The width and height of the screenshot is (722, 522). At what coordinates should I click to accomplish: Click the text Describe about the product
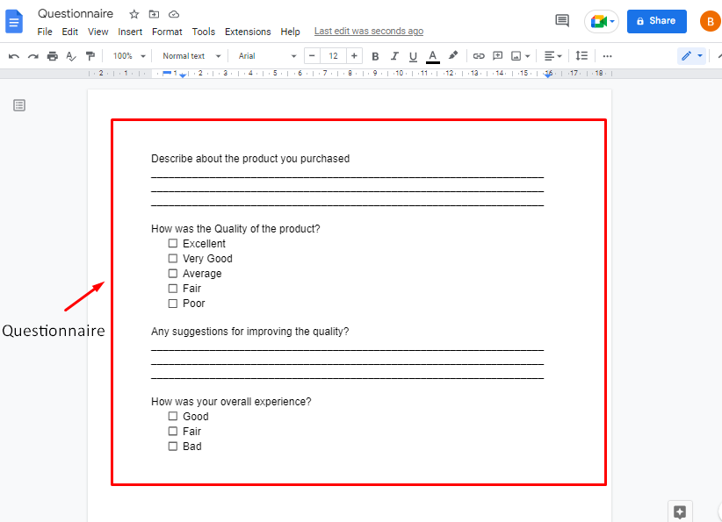tap(250, 159)
